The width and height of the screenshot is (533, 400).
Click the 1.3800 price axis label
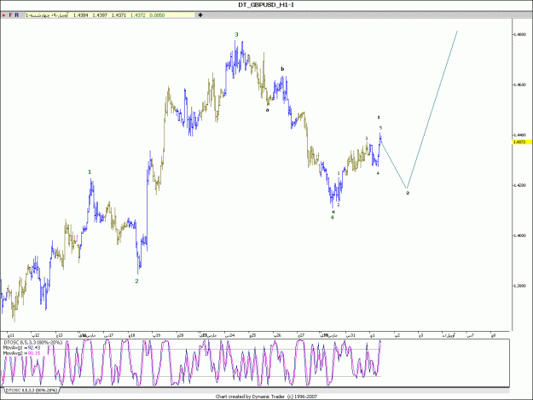tap(519, 286)
